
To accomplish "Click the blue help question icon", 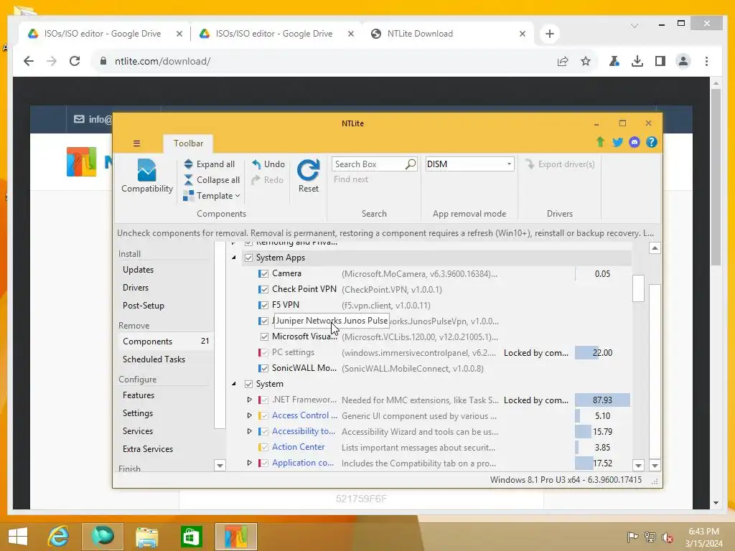I will click(651, 142).
